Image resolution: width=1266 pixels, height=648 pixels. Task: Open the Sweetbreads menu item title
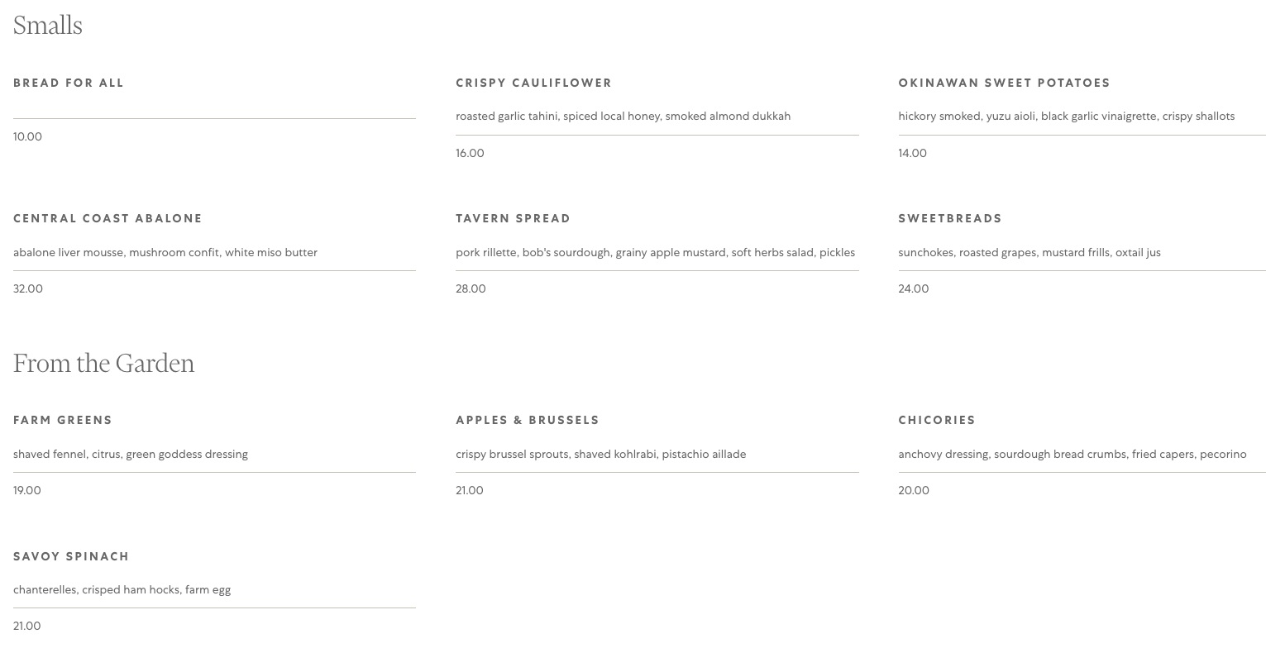point(950,218)
